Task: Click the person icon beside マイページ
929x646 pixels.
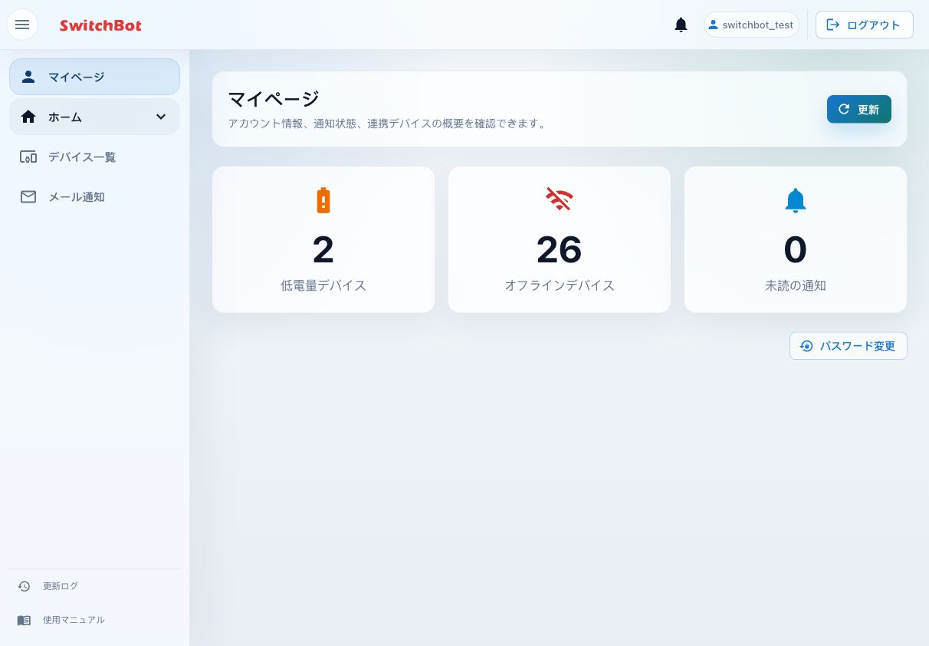Action: tap(28, 77)
